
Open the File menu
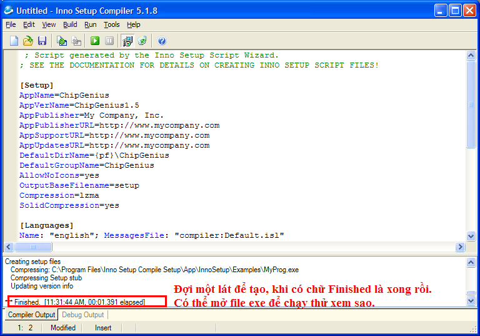click(11, 24)
